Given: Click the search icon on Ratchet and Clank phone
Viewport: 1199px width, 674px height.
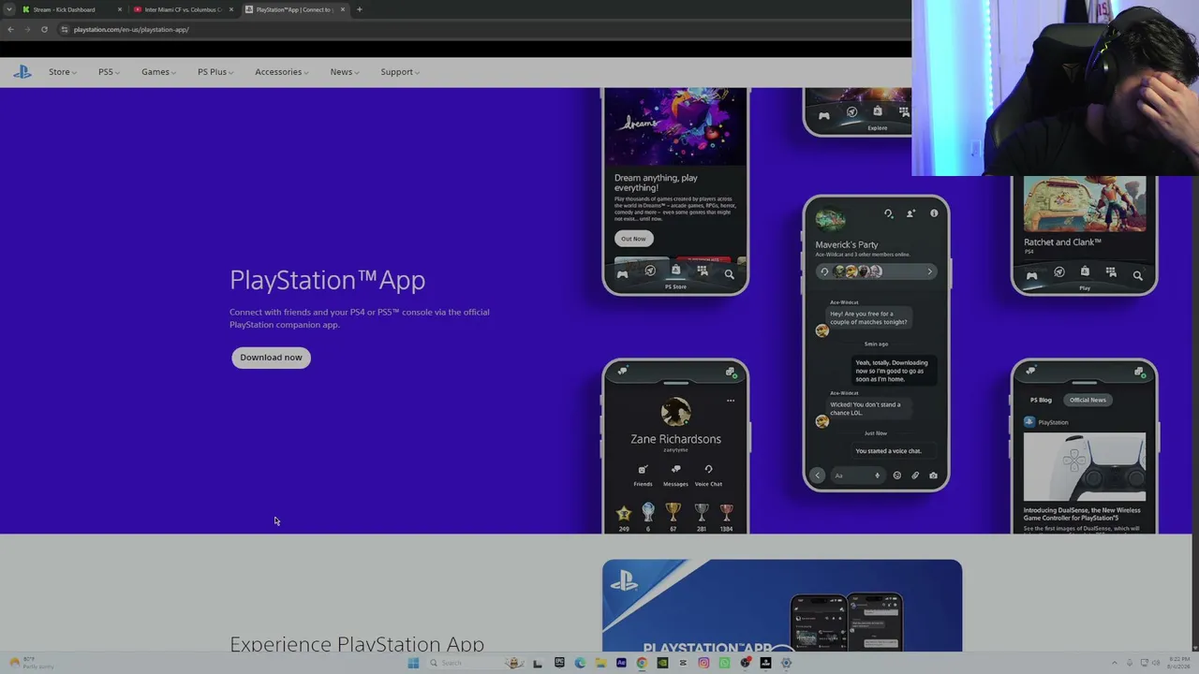Looking at the screenshot, I should [1137, 275].
